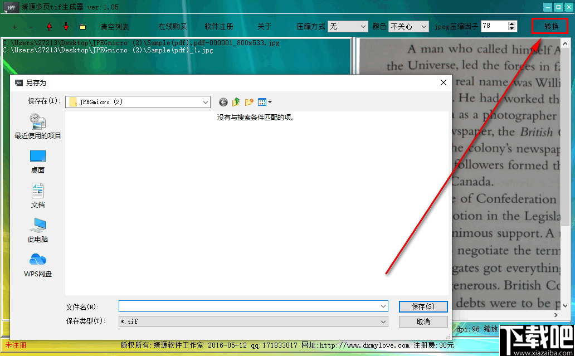
Task: Minimize the main application window
Action: coord(548,7)
